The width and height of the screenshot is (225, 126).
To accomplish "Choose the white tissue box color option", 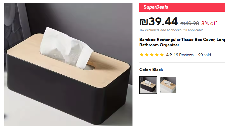I will pos(168,85).
